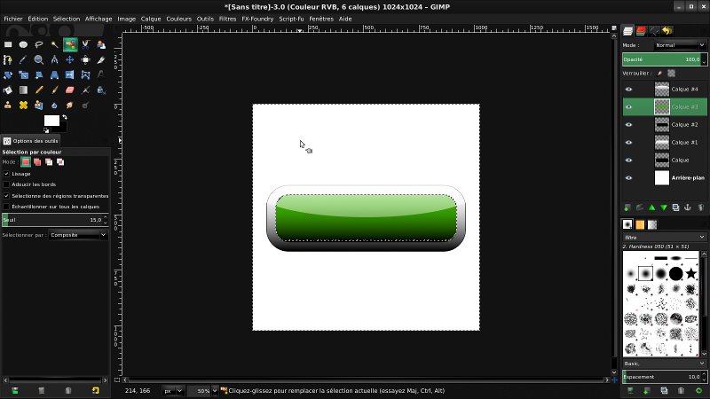Select the Clone stamp tool
Screen dimensions: 710x399
(x=8, y=105)
